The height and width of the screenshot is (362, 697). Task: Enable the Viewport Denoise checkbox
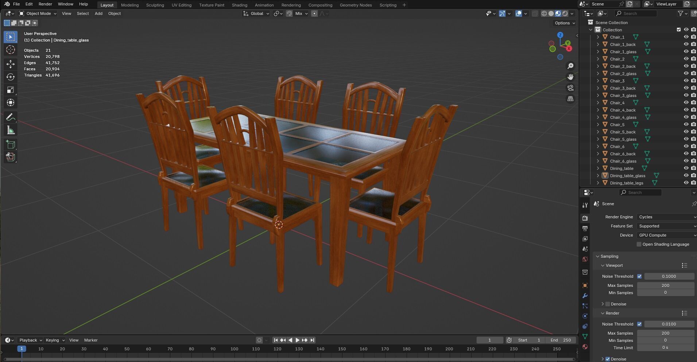click(608, 304)
